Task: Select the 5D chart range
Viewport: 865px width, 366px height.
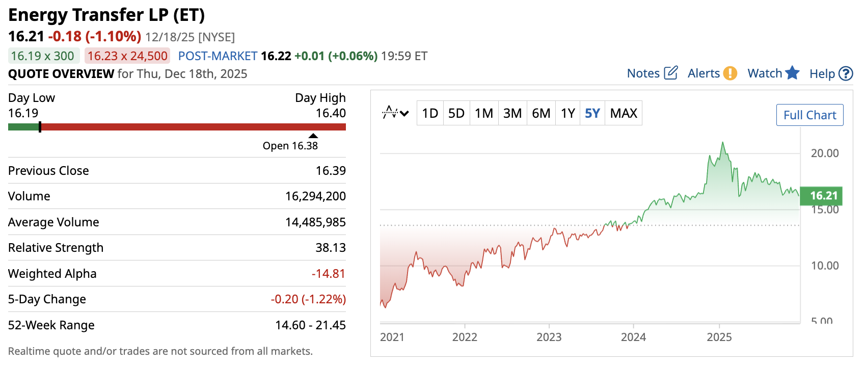Action: pyautogui.click(x=456, y=113)
